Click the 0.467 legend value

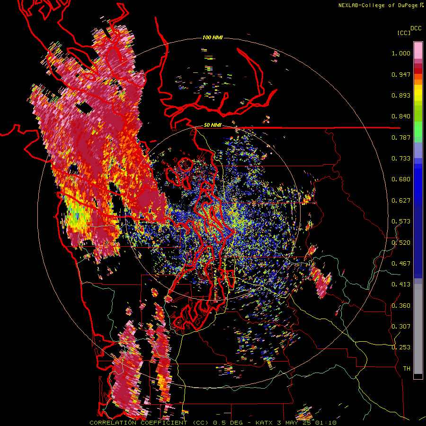coord(401,263)
